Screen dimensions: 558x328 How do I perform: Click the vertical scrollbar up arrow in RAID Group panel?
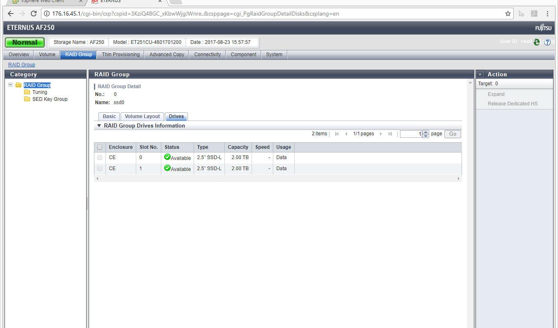[470, 83]
